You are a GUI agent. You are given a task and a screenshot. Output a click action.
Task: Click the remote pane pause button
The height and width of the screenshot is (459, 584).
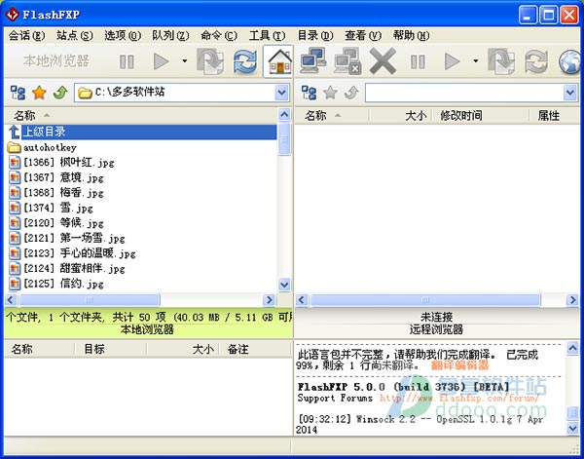point(418,61)
